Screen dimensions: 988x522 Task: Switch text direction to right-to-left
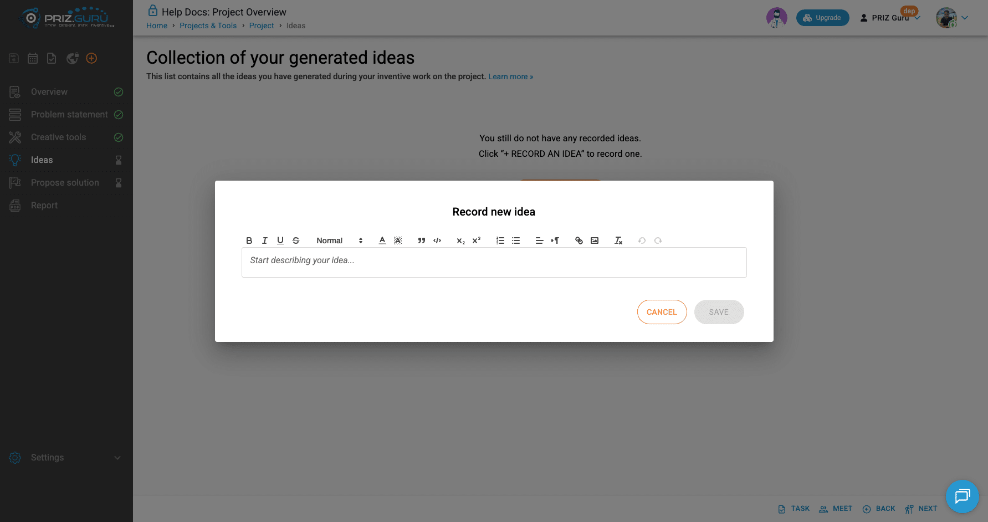coord(555,240)
